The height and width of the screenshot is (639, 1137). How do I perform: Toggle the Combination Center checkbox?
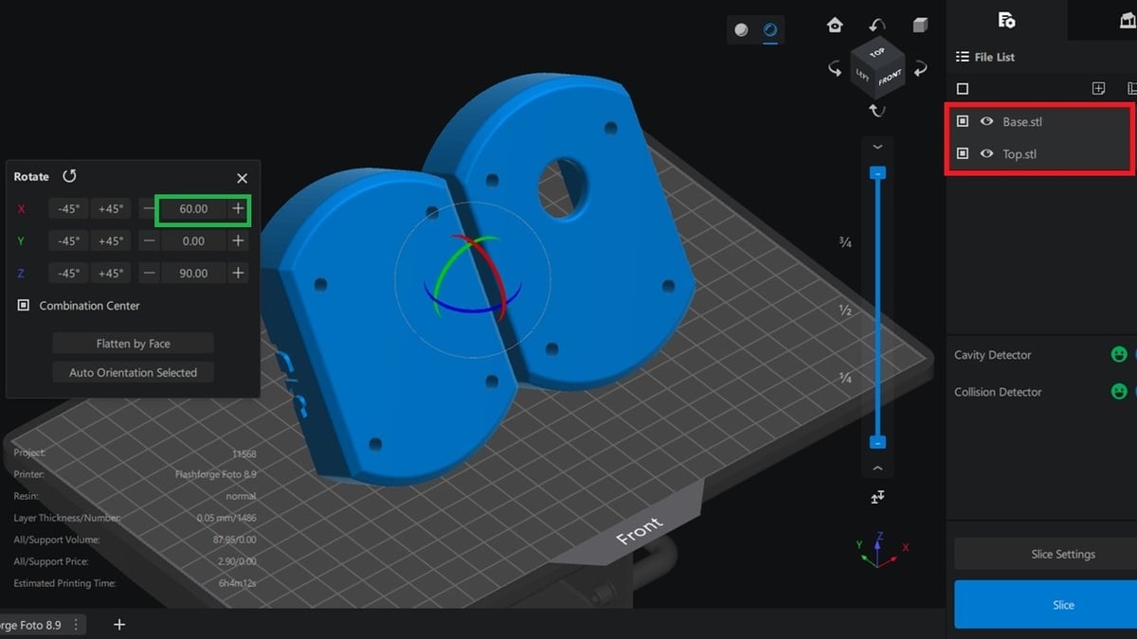24,306
